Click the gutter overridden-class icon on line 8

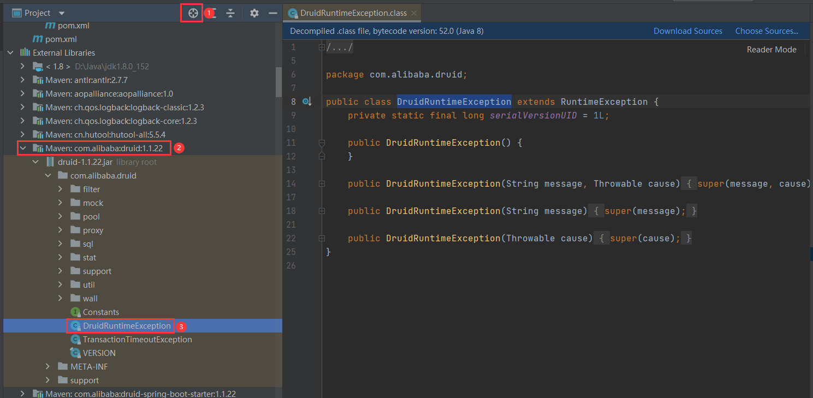pyautogui.click(x=307, y=102)
